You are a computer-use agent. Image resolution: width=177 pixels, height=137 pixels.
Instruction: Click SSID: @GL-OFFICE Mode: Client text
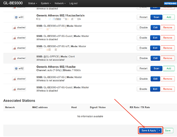[x=55, y=57]
